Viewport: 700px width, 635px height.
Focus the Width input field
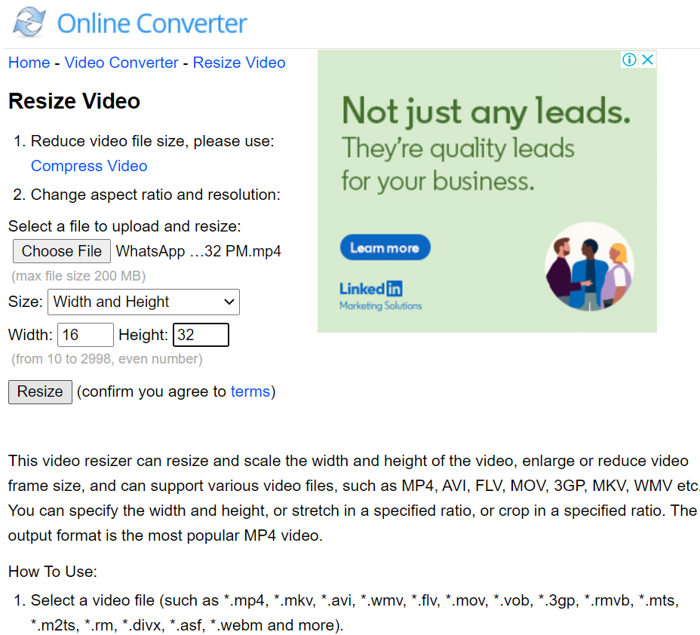[x=85, y=335]
